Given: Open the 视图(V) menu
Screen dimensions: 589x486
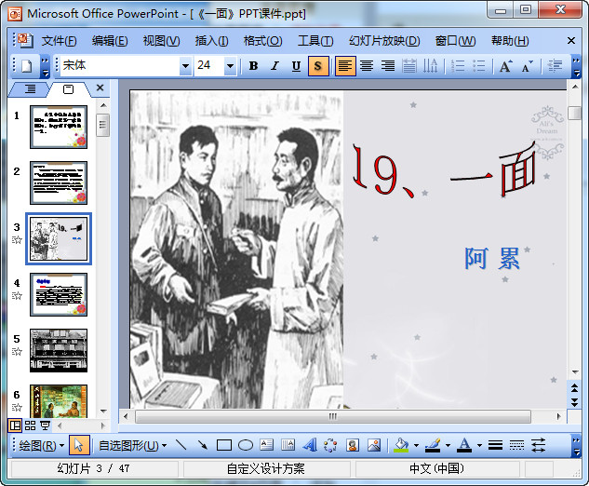Looking at the screenshot, I should click(162, 41).
